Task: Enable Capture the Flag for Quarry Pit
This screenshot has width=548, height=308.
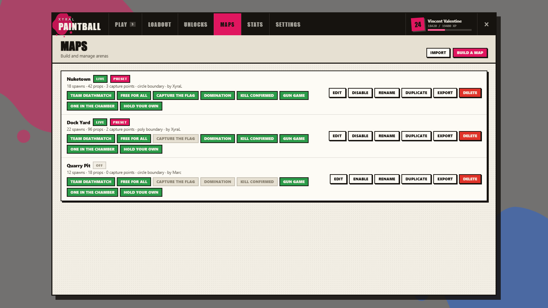Action: pyautogui.click(x=176, y=182)
